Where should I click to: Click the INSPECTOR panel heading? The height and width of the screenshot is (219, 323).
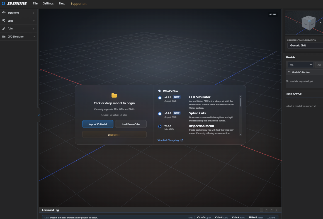click(293, 94)
